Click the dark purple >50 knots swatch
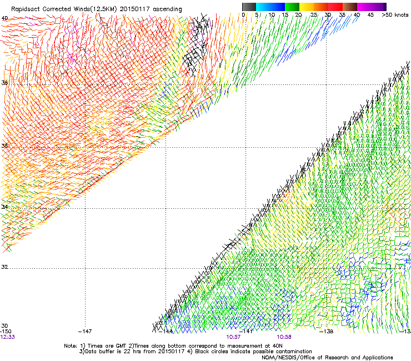 pyautogui.click(x=384, y=7)
